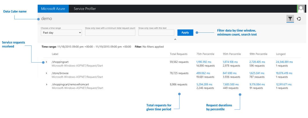Expand the /shoppingcart row

click(47, 62)
